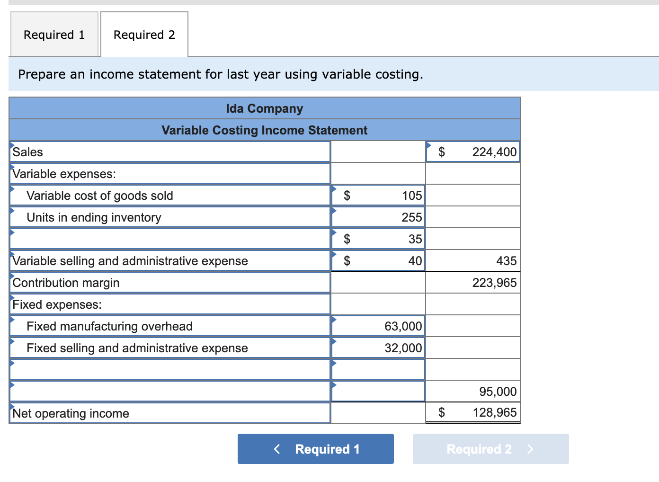Click the disabled Required 2 button
This screenshot has height=482, width=659.
point(490,449)
